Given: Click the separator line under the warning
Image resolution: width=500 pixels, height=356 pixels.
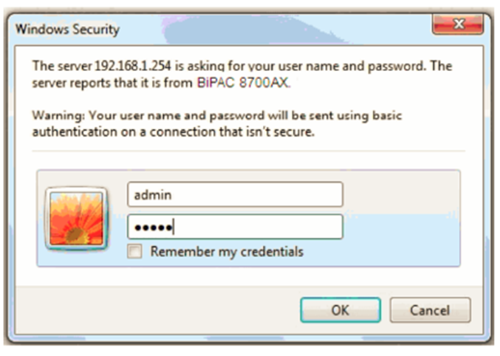Looking at the screenshot, I should point(248,151).
